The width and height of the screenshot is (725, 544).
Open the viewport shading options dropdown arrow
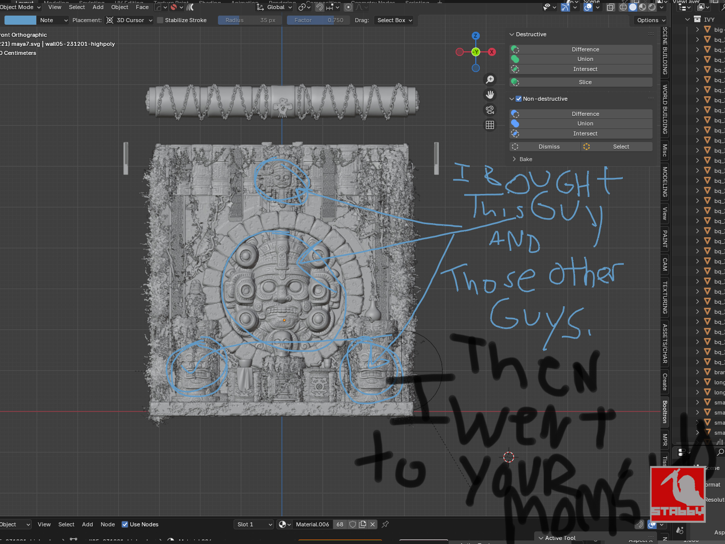click(662, 7)
